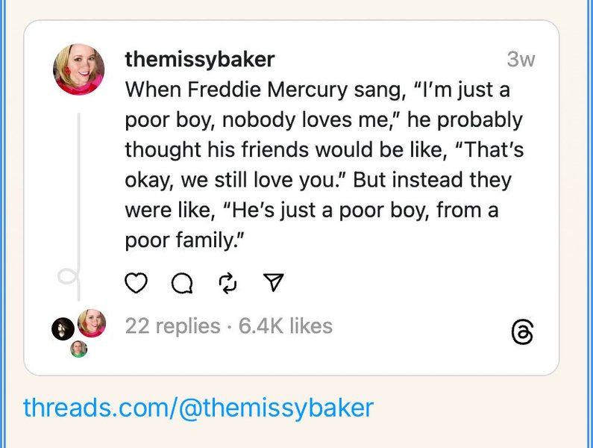Image resolution: width=593 pixels, height=448 pixels.
Task: Click the dark replier avatar
Action: pos(63,329)
